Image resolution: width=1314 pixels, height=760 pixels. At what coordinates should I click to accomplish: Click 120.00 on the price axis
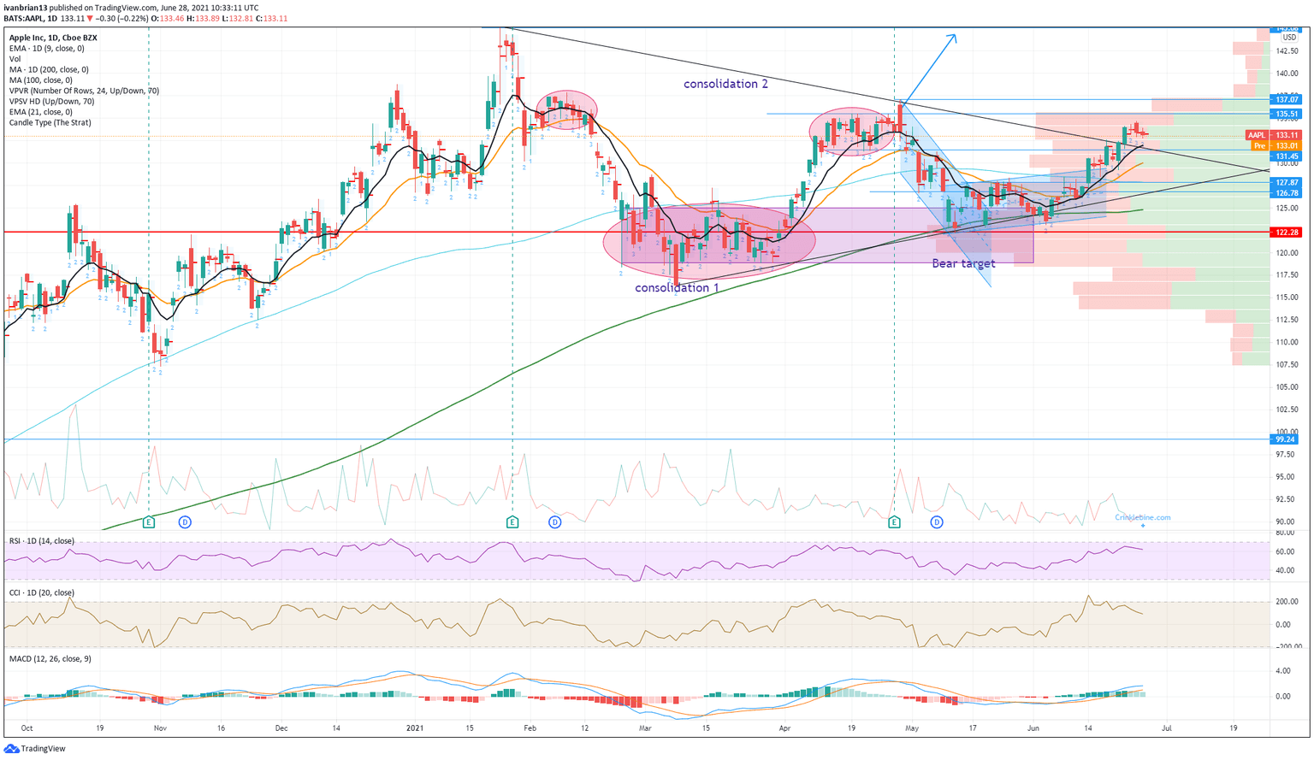coord(1287,253)
